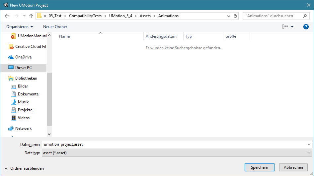Click the up one level arrow
The height and width of the screenshot is (176, 314).
[x=31, y=16]
